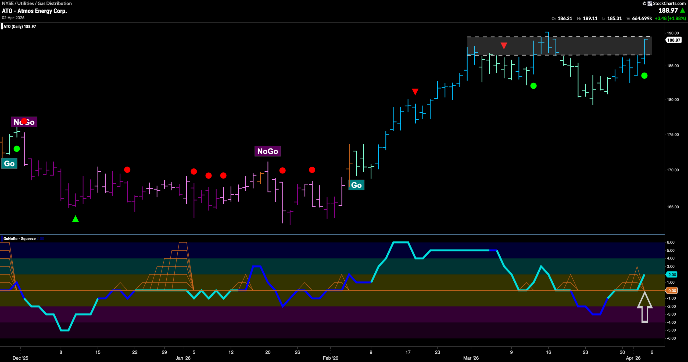Select the red down triangle above the mid-February bars

tap(415, 92)
